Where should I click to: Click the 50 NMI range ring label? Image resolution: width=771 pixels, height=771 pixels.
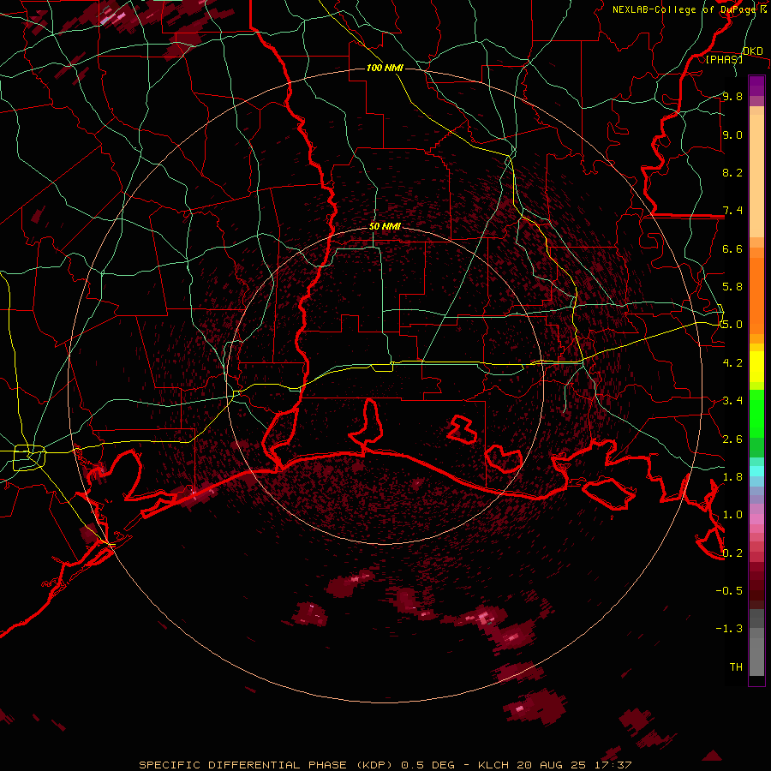[x=385, y=226]
